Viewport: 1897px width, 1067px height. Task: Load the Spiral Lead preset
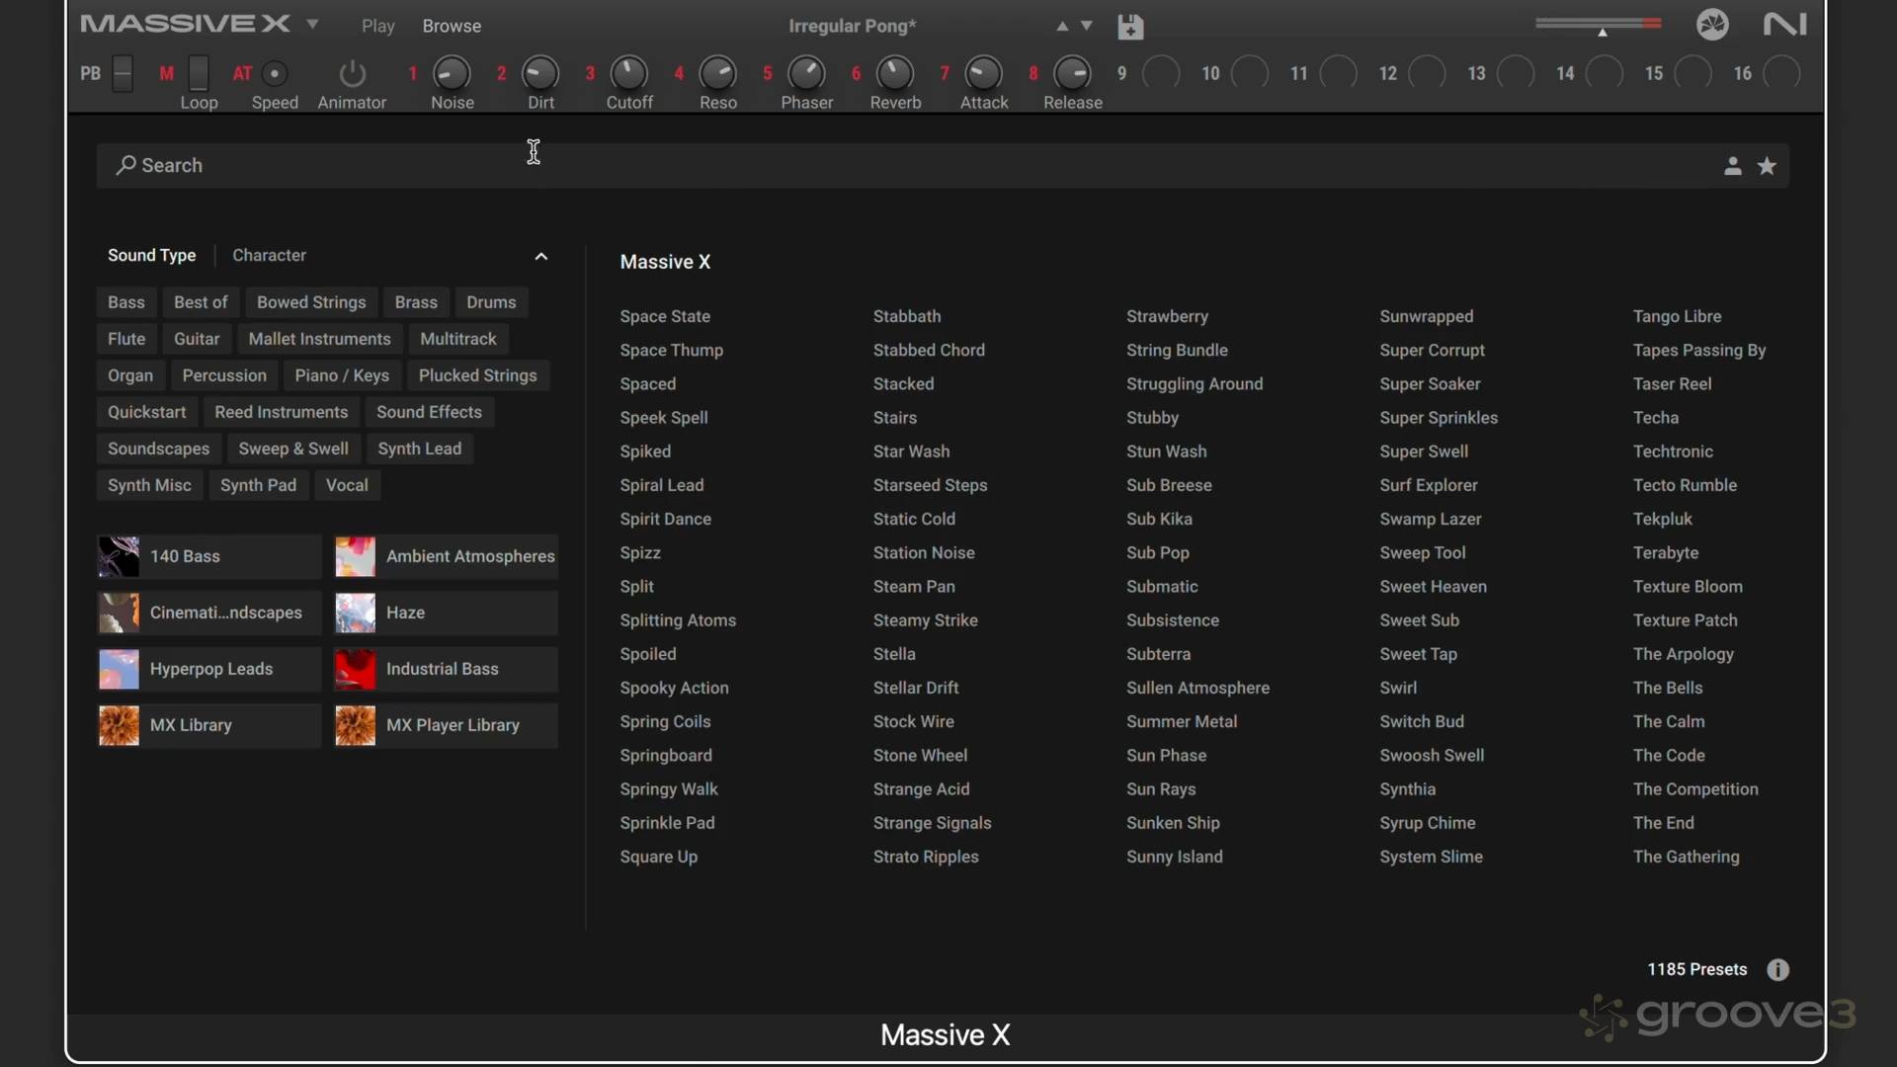[661, 485]
